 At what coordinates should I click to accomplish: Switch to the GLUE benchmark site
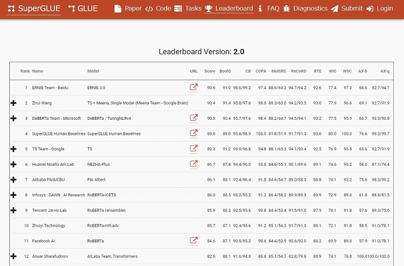click(83, 9)
